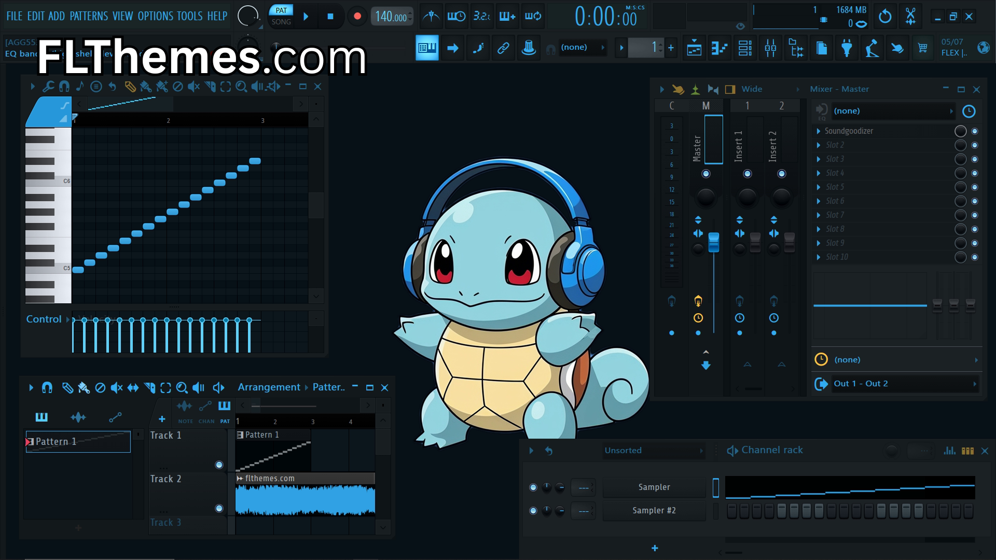Click the shopping cart icon
Image resolution: width=996 pixels, height=560 pixels.
click(x=922, y=48)
